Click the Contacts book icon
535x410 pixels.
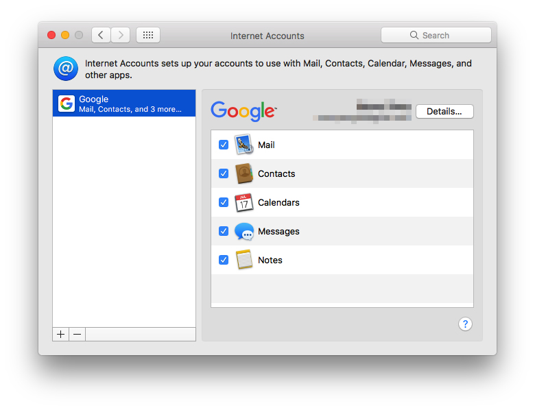pos(243,174)
